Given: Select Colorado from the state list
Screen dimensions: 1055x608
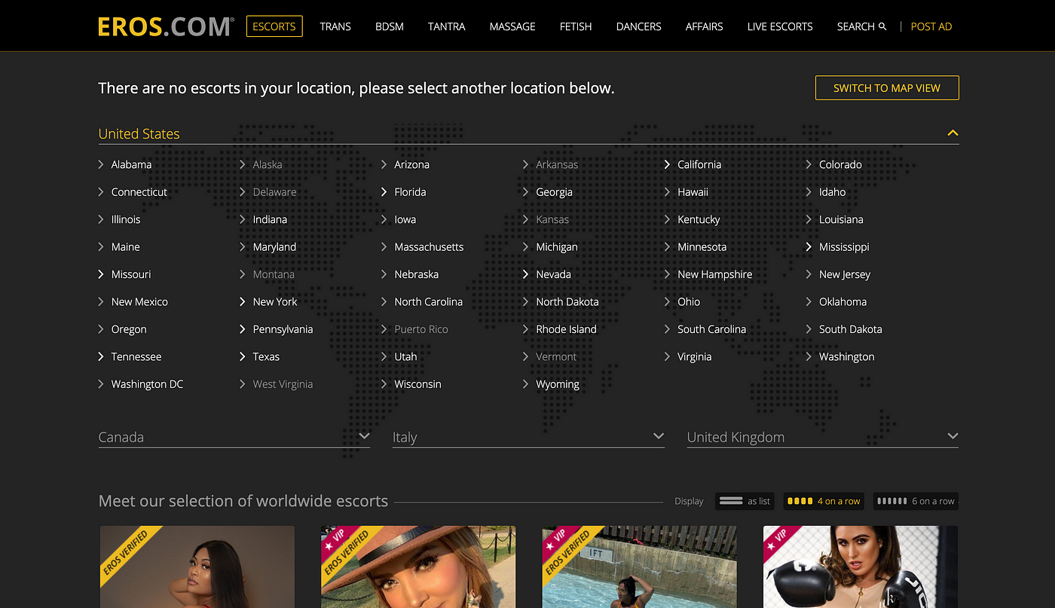Looking at the screenshot, I should (x=840, y=164).
